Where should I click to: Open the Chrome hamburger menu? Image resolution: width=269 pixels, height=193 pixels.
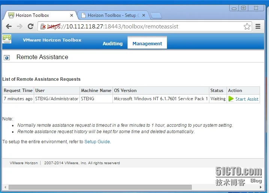(258, 26)
